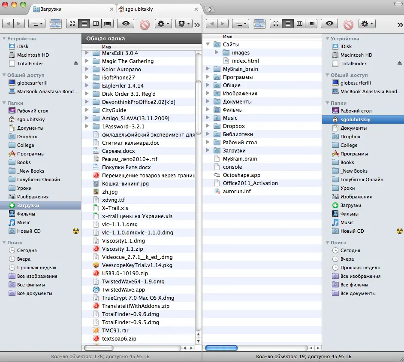Open the path dropdown in Загрузки toolbar
The width and height of the screenshot is (404, 362).
[x=37, y=24]
